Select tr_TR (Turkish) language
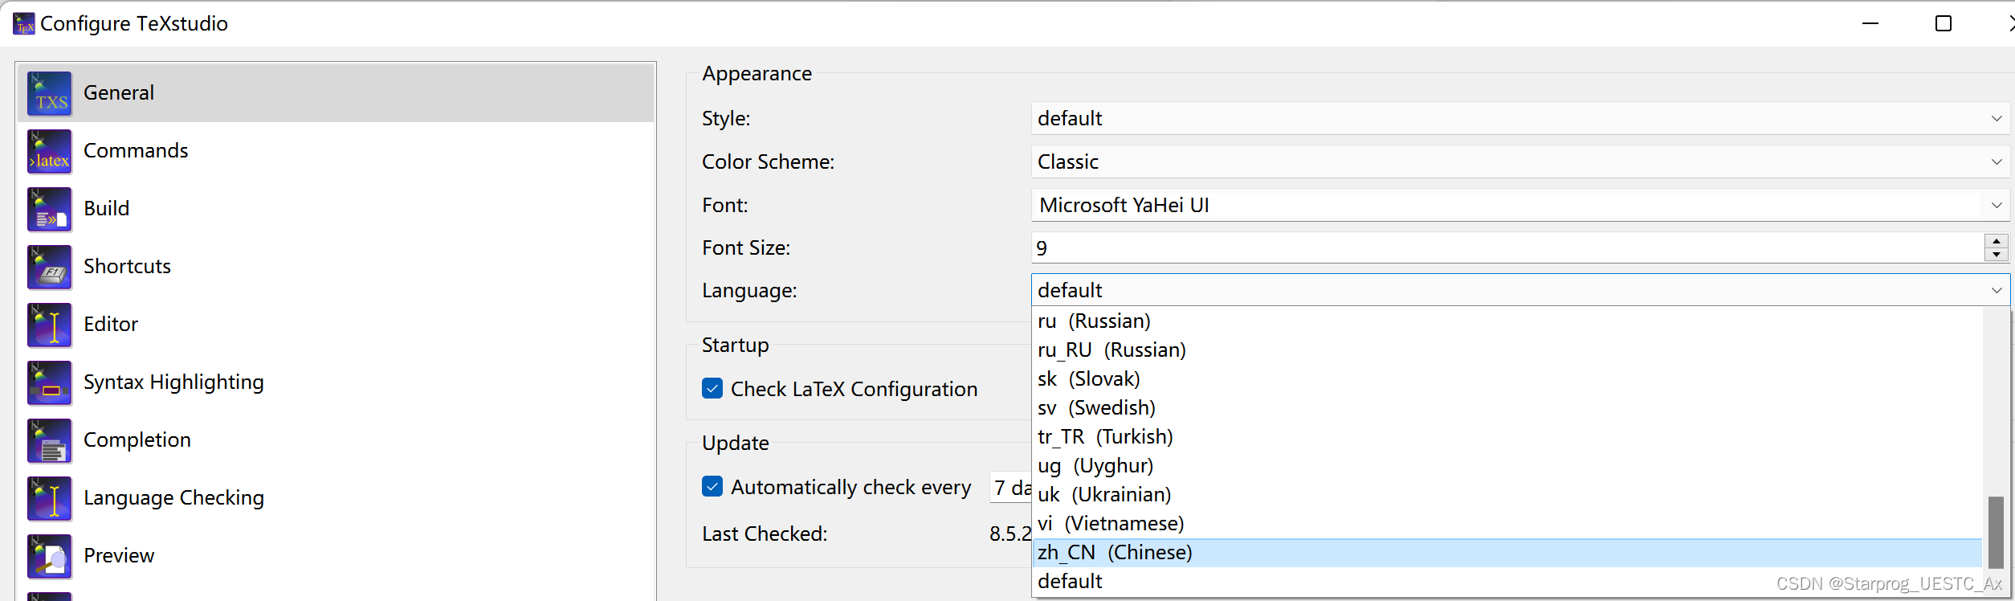Screen dimensions: 2015x601 [1507, 436]
